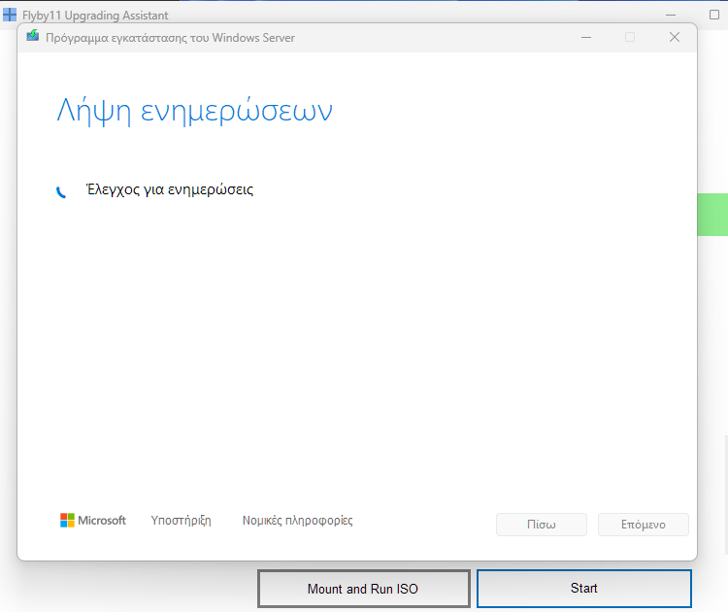Minimize the Flyby11 Upgrading Assistant window

(x=671, y=15)
